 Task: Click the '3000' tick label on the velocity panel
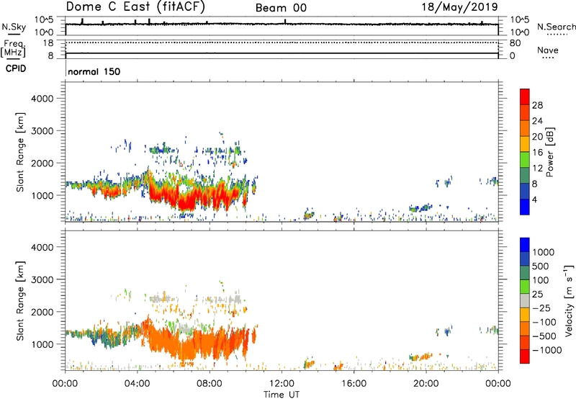(x=42, y=279)
